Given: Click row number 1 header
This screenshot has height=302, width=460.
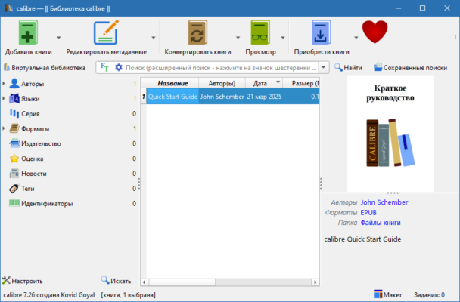Looking at the screenshot, I should point(144,97).
